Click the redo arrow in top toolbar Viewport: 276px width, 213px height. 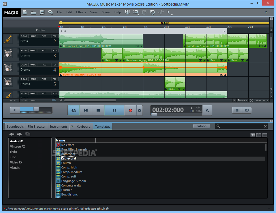[x=144, y=12]
